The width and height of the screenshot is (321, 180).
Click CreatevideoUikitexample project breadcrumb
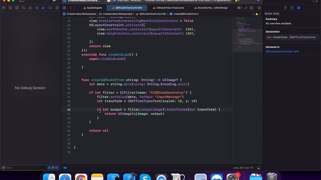(x=79, y=14)
